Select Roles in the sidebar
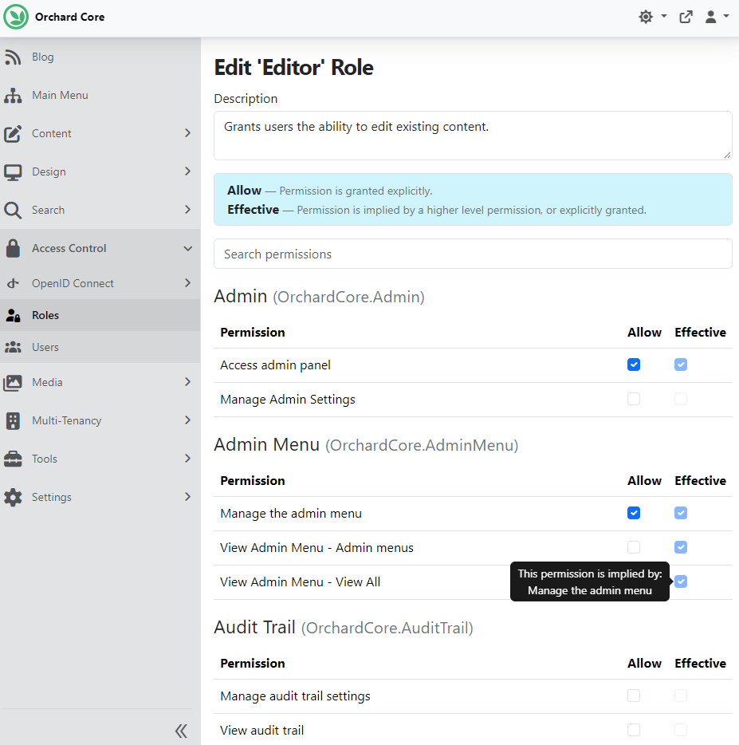This screenshot has width=739, height=745. [45, 315]
